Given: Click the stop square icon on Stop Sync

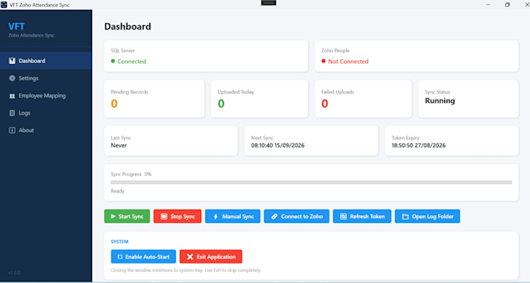Looking at the screenshot, I should (164, 217).
